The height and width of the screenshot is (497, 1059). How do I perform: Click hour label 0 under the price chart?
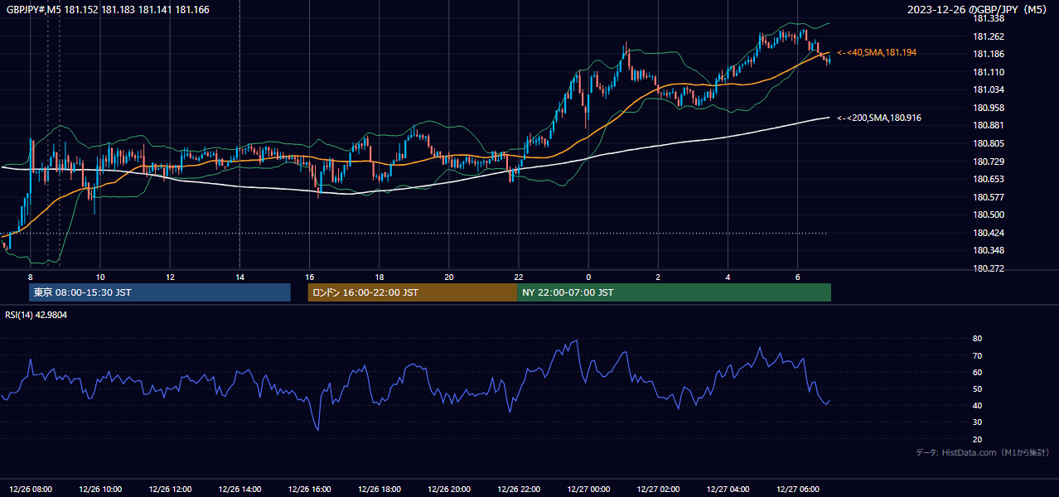(x=588, y=277)
